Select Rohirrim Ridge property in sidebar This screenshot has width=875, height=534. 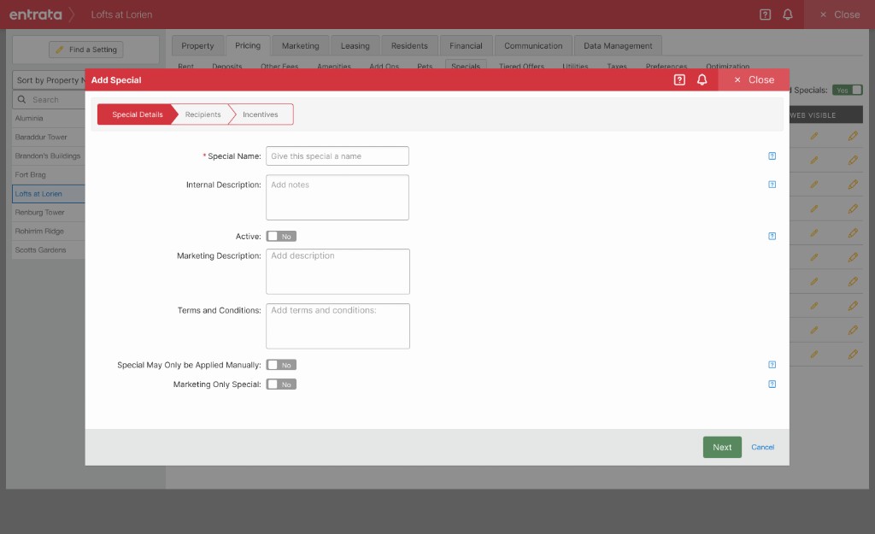click(x=49, y=231)
